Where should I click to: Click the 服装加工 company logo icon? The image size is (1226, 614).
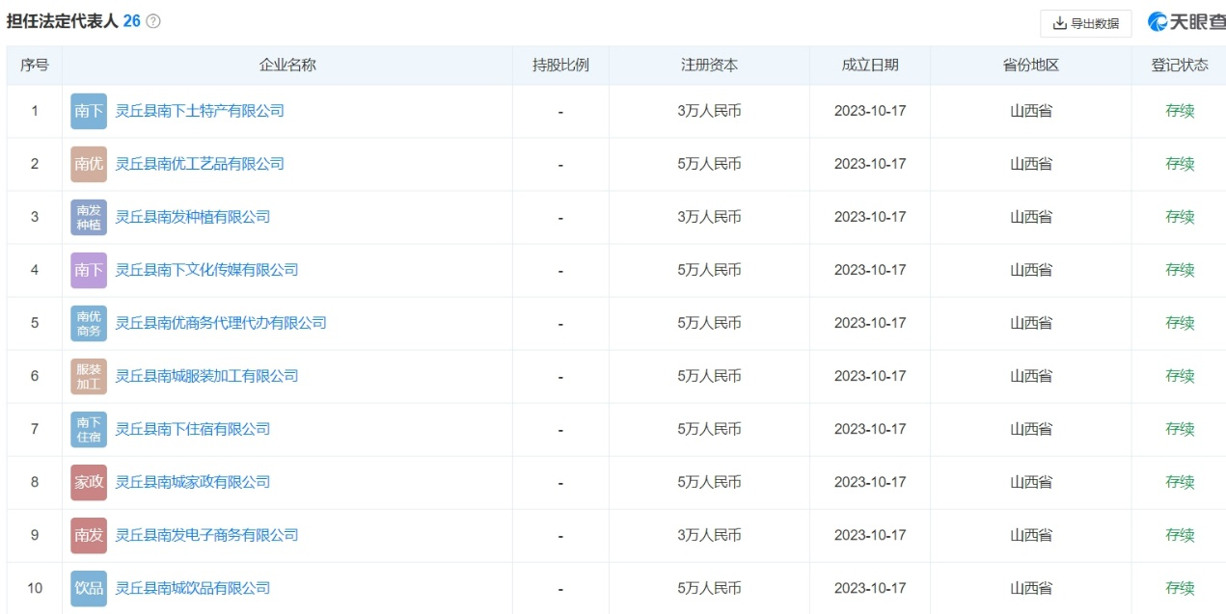point(89,376)
